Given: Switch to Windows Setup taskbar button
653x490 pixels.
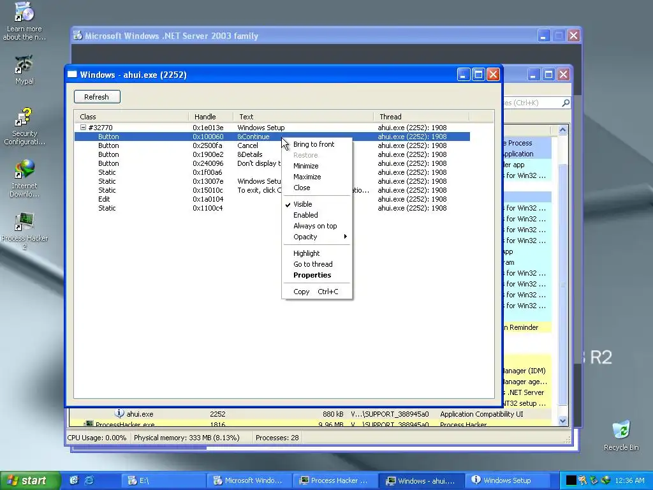Looking at the screenshot, I should (x=507, y=480).
